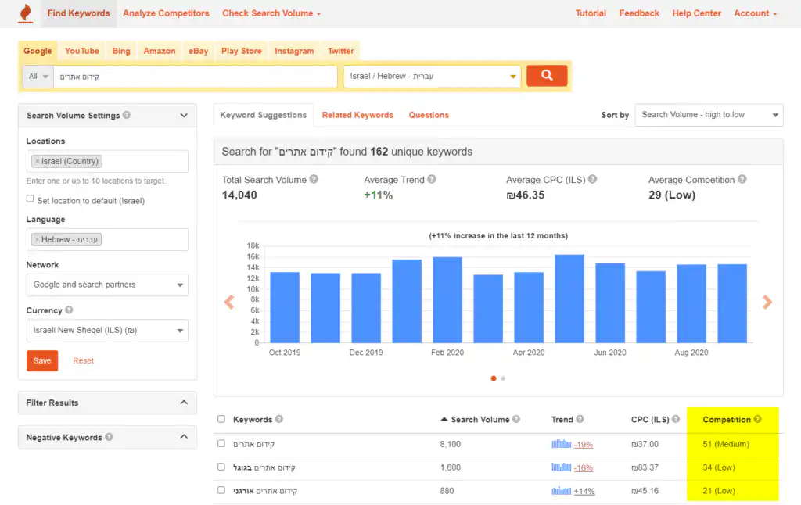Select the YouTube platform tab

coord(82,51)
